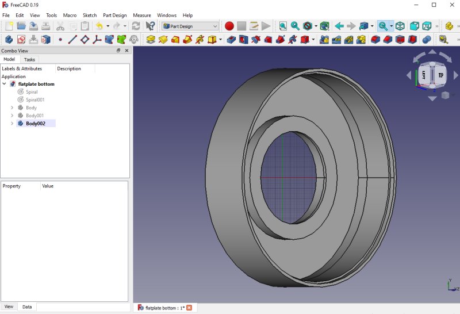Set the isometric view
This screenshot has height=314, width=460.
pos(400,26)
